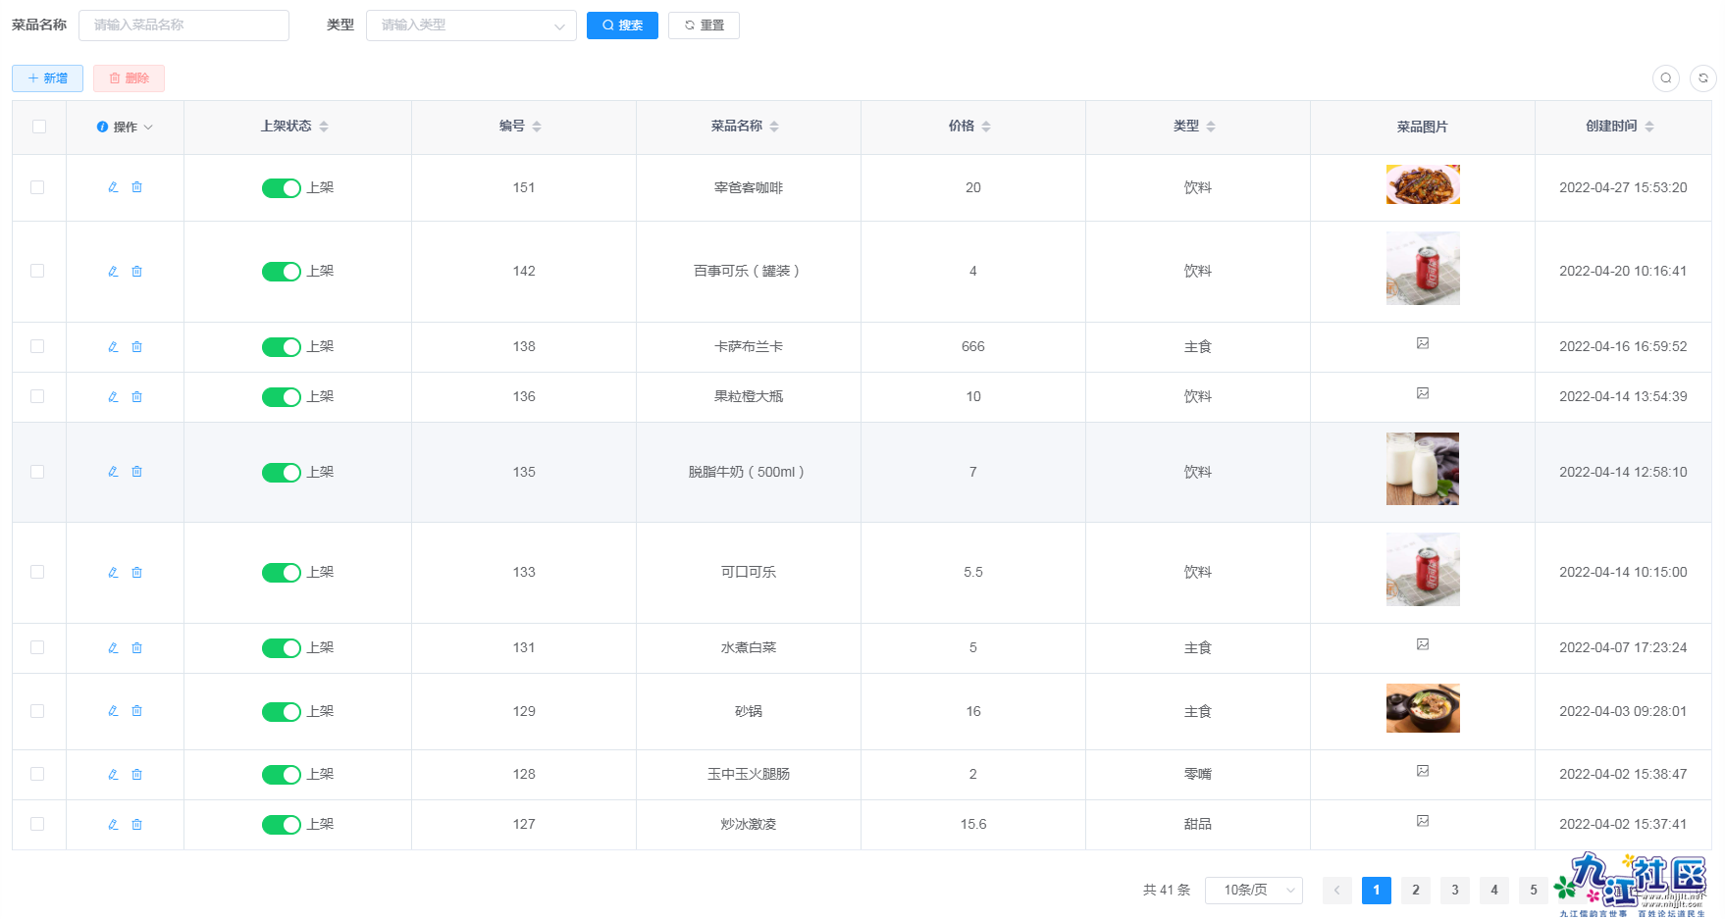The image size is (1725, 919).
Task: Click the info icon beside 操作 header
Action: 102,127
